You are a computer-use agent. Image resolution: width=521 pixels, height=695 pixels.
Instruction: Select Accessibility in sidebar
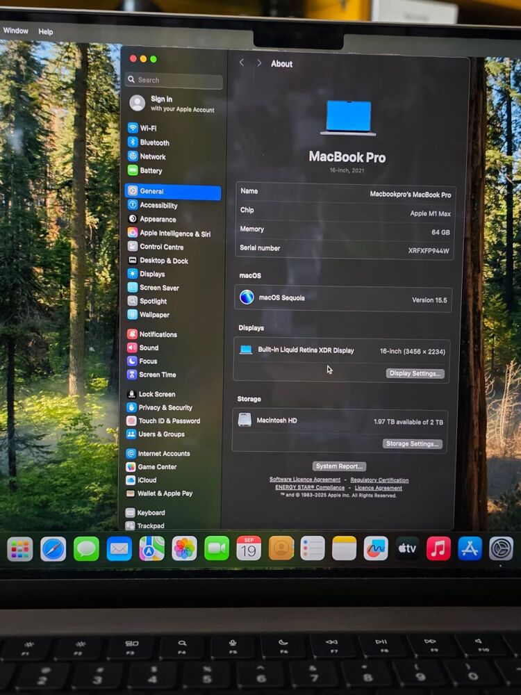(152, 205)
